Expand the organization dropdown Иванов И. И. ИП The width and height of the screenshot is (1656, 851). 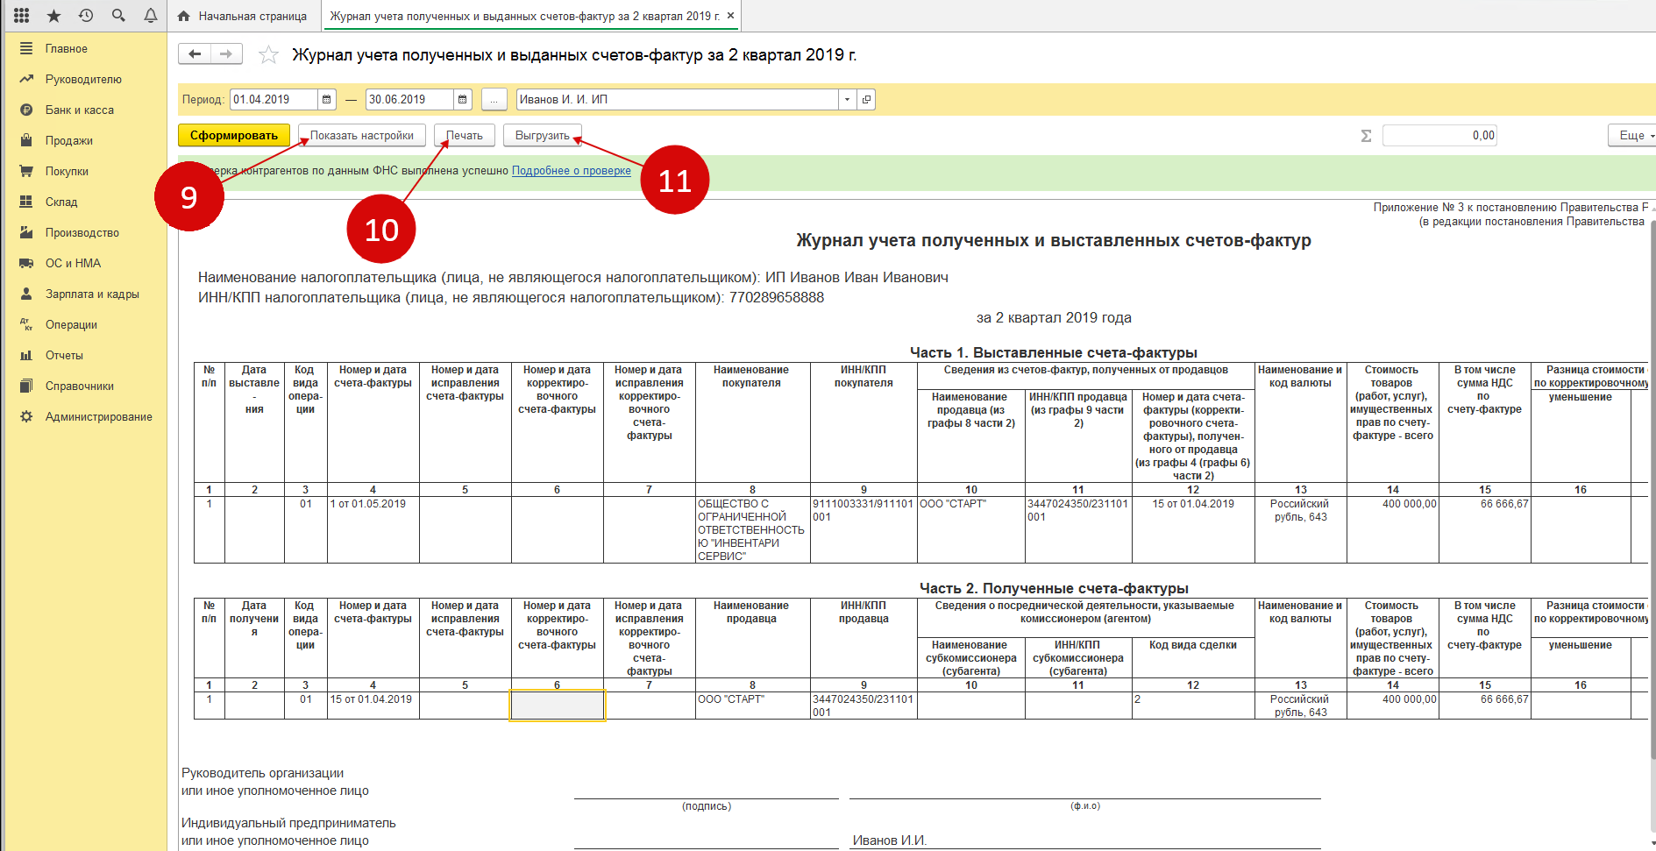(847, 100)
